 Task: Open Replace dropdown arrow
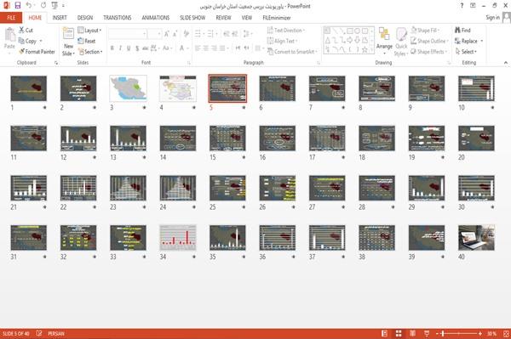pyautogui.click(x=482, y=41)
